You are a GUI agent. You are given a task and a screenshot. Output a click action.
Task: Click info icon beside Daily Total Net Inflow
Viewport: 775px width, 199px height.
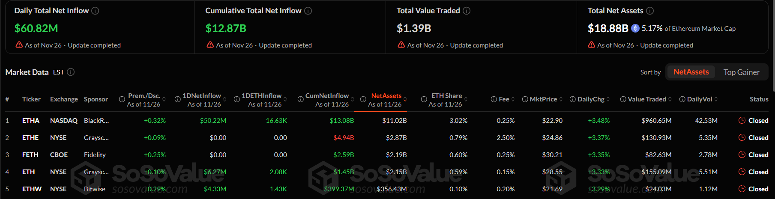96,11
